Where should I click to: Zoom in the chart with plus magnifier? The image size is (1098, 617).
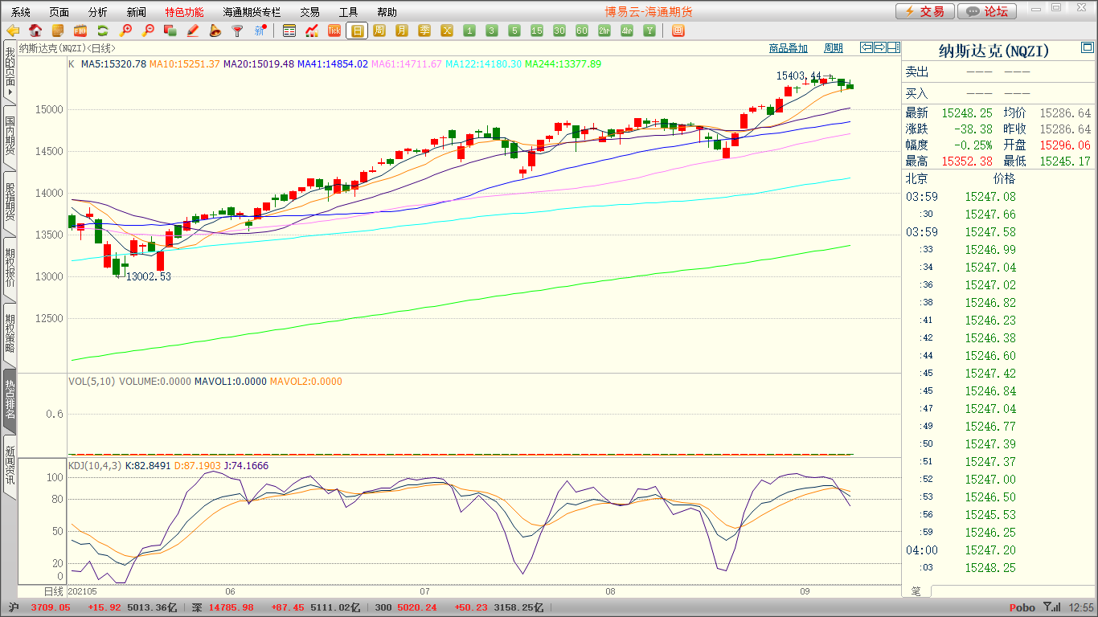click(x=125, y=31)
